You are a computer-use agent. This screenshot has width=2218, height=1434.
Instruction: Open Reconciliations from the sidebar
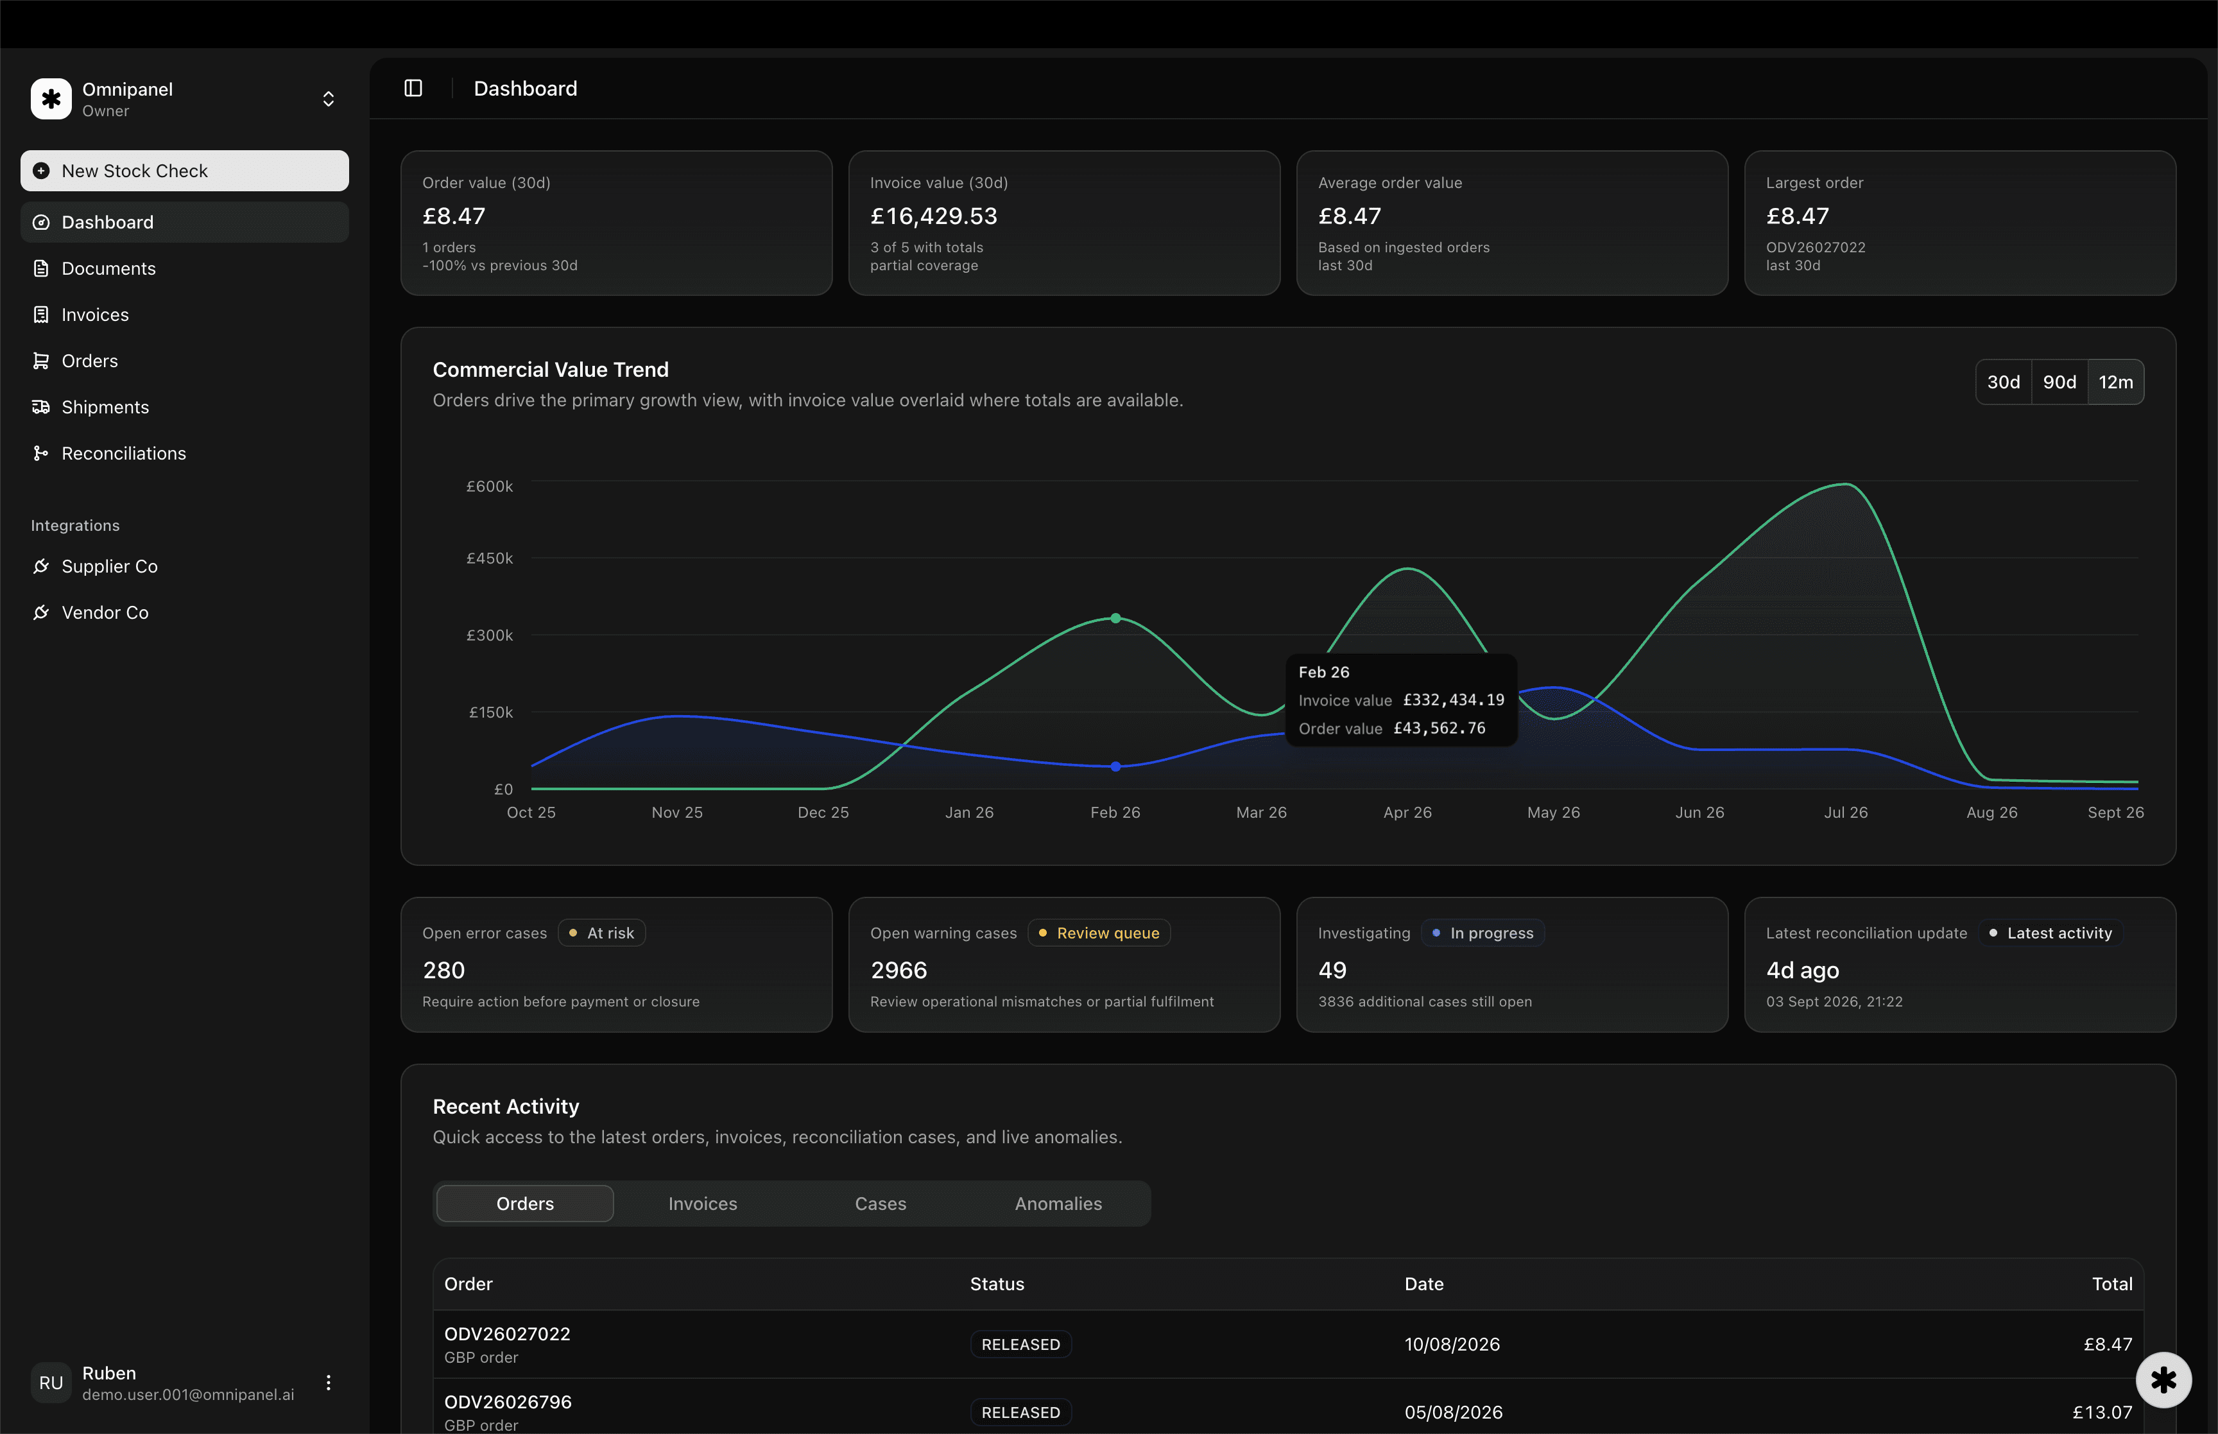coord(184,453)
